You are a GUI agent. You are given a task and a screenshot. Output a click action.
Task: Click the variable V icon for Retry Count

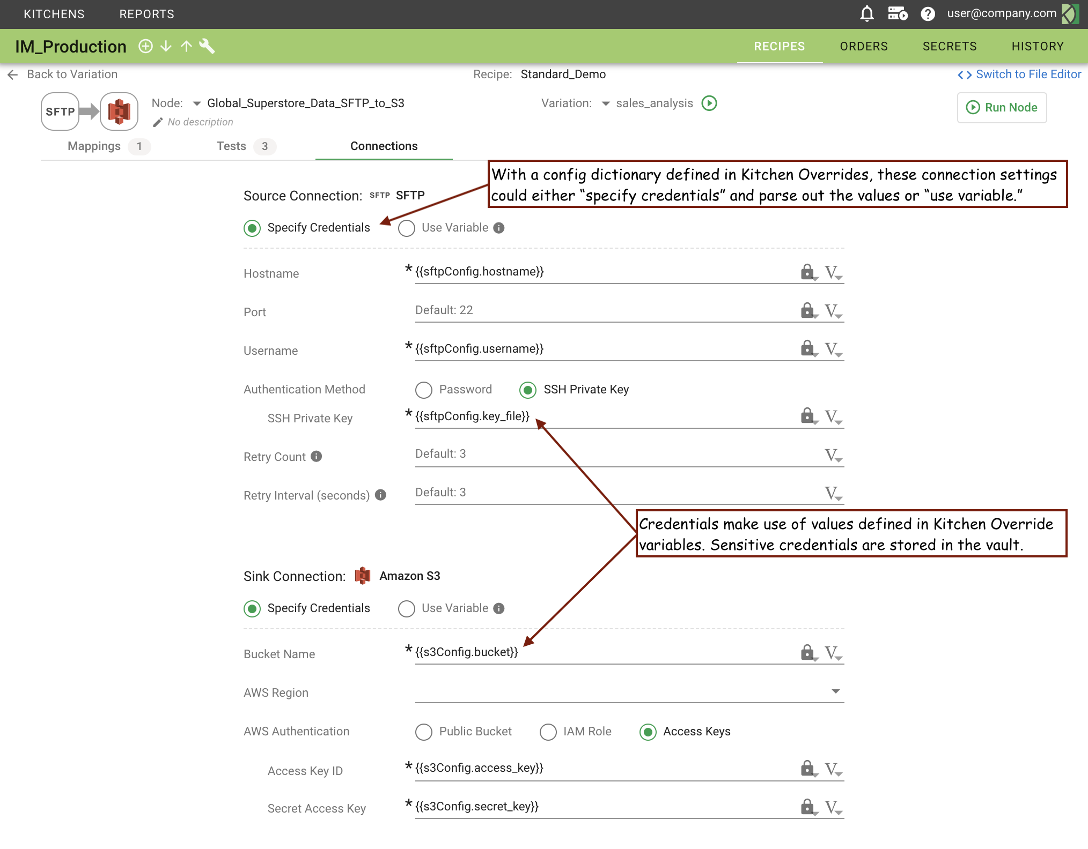[833, 455]
